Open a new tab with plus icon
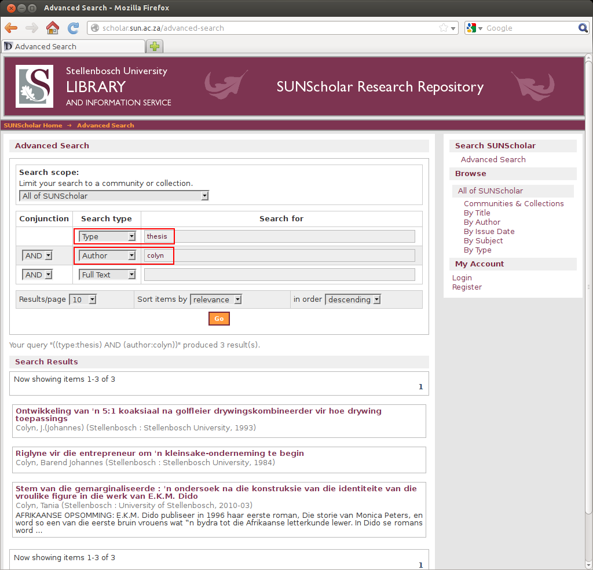Screen dimensions: 593x570 (x=154, y=46)
